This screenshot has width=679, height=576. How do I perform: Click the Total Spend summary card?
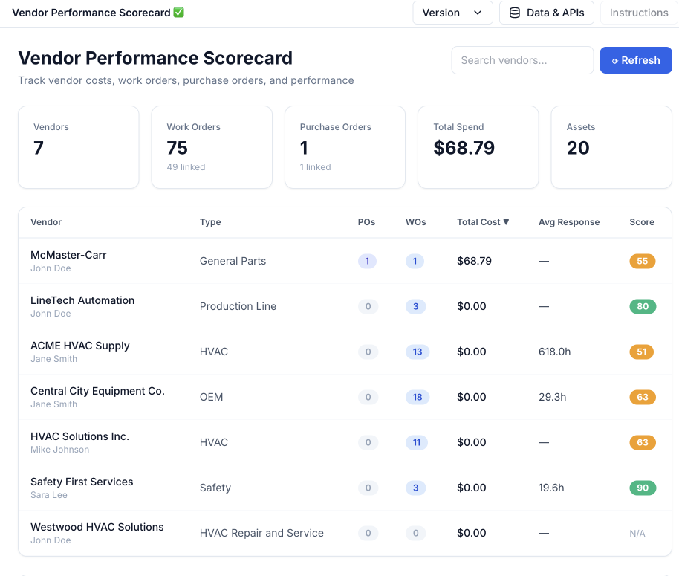pos(478,147)
